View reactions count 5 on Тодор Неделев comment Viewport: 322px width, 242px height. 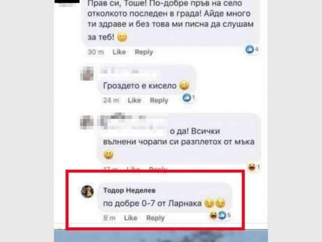pyautogui.click(x=220, y=215)
